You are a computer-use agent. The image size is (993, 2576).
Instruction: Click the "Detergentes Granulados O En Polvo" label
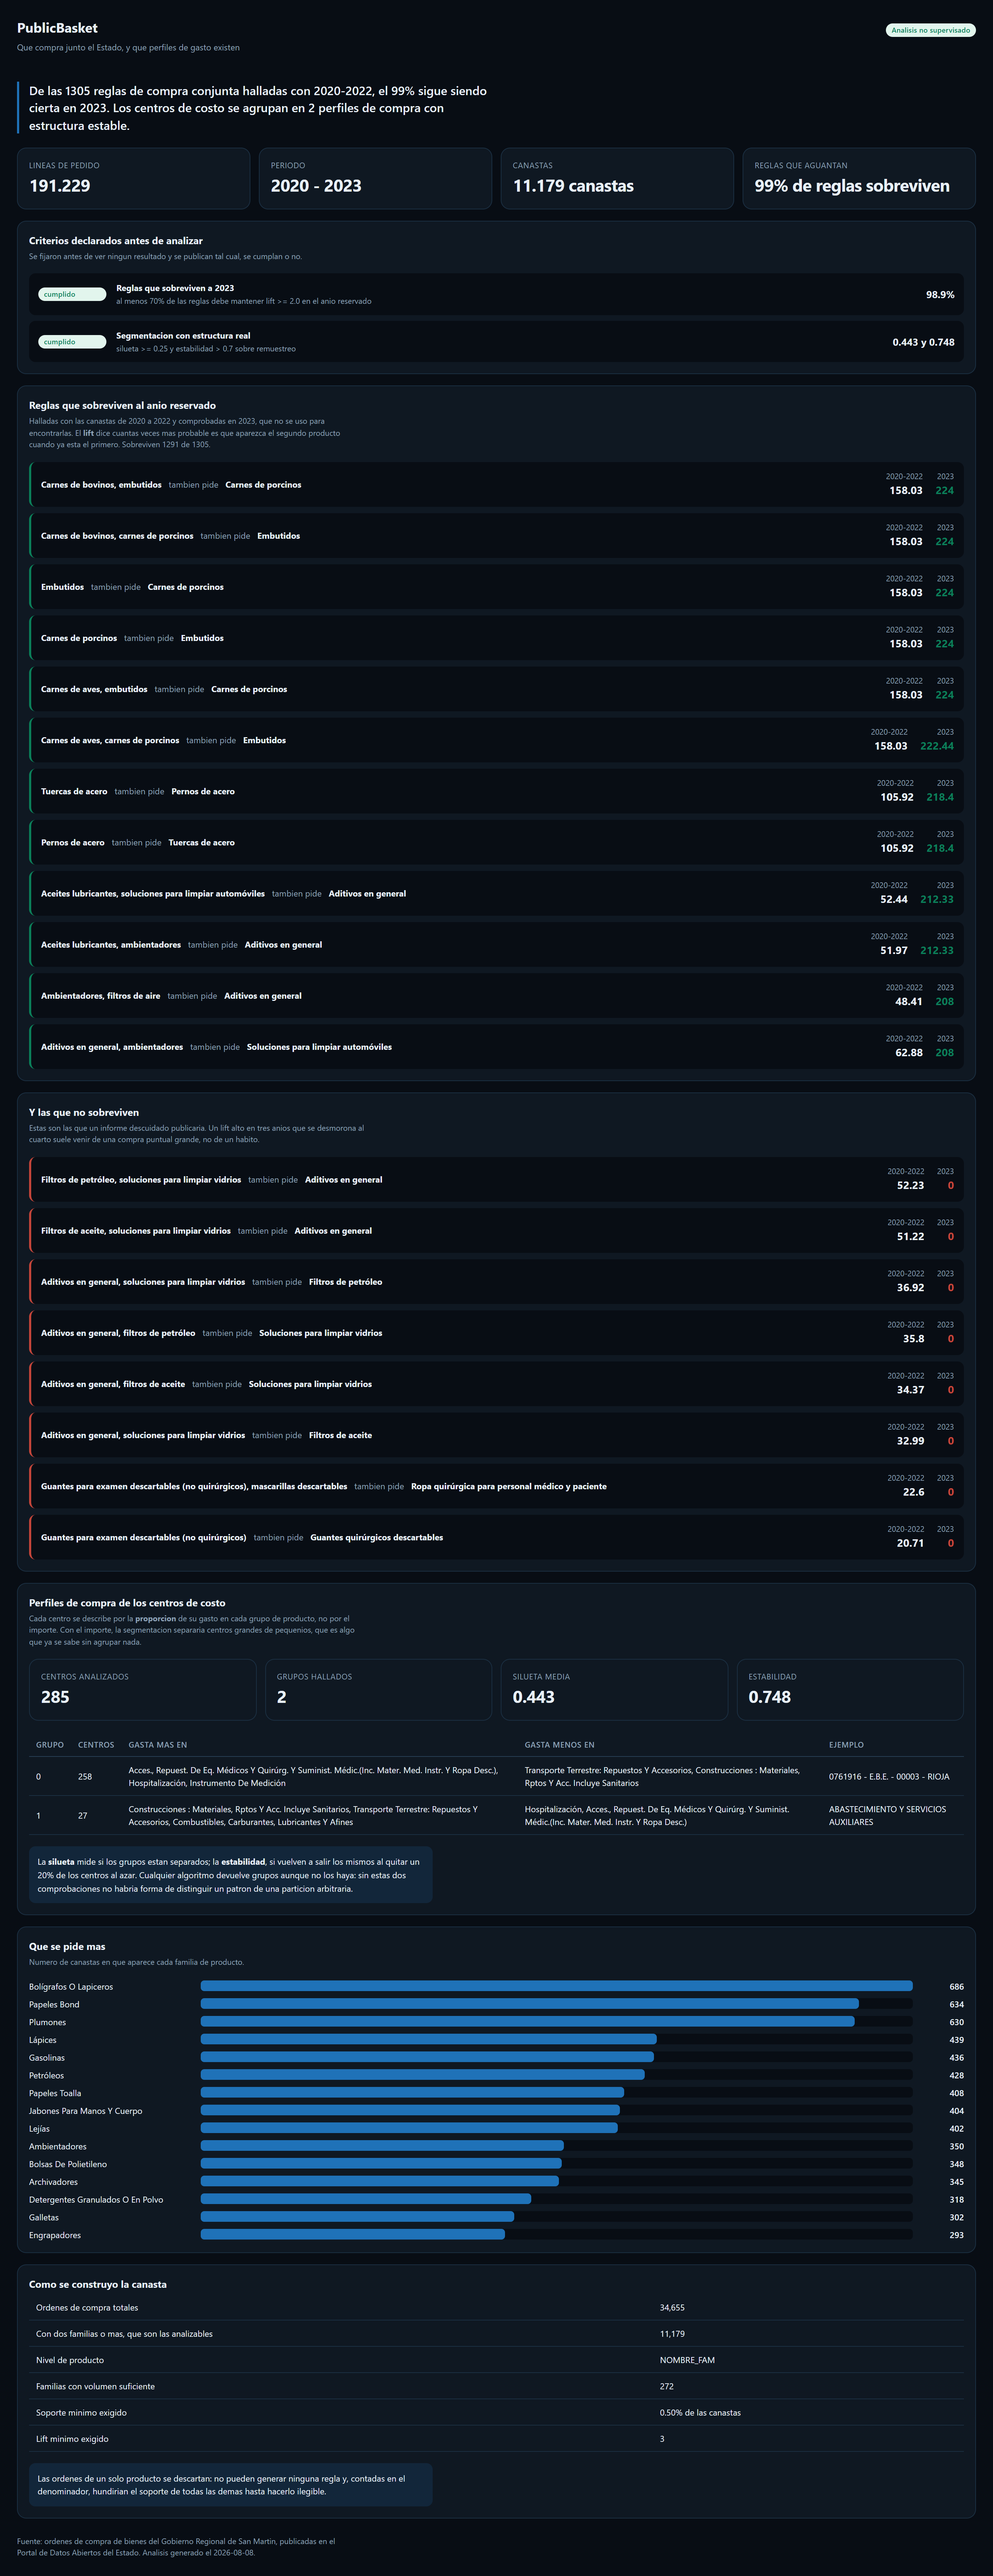tap(96, 2200)
